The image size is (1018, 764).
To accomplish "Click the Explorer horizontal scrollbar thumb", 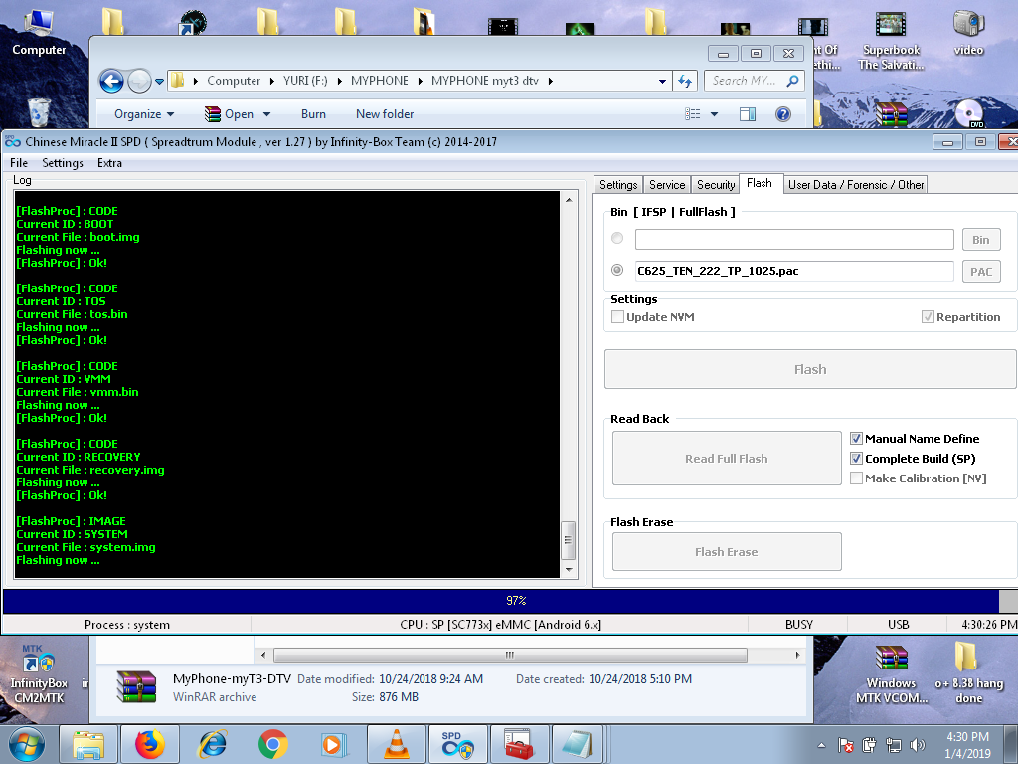I will coord(510,655).
